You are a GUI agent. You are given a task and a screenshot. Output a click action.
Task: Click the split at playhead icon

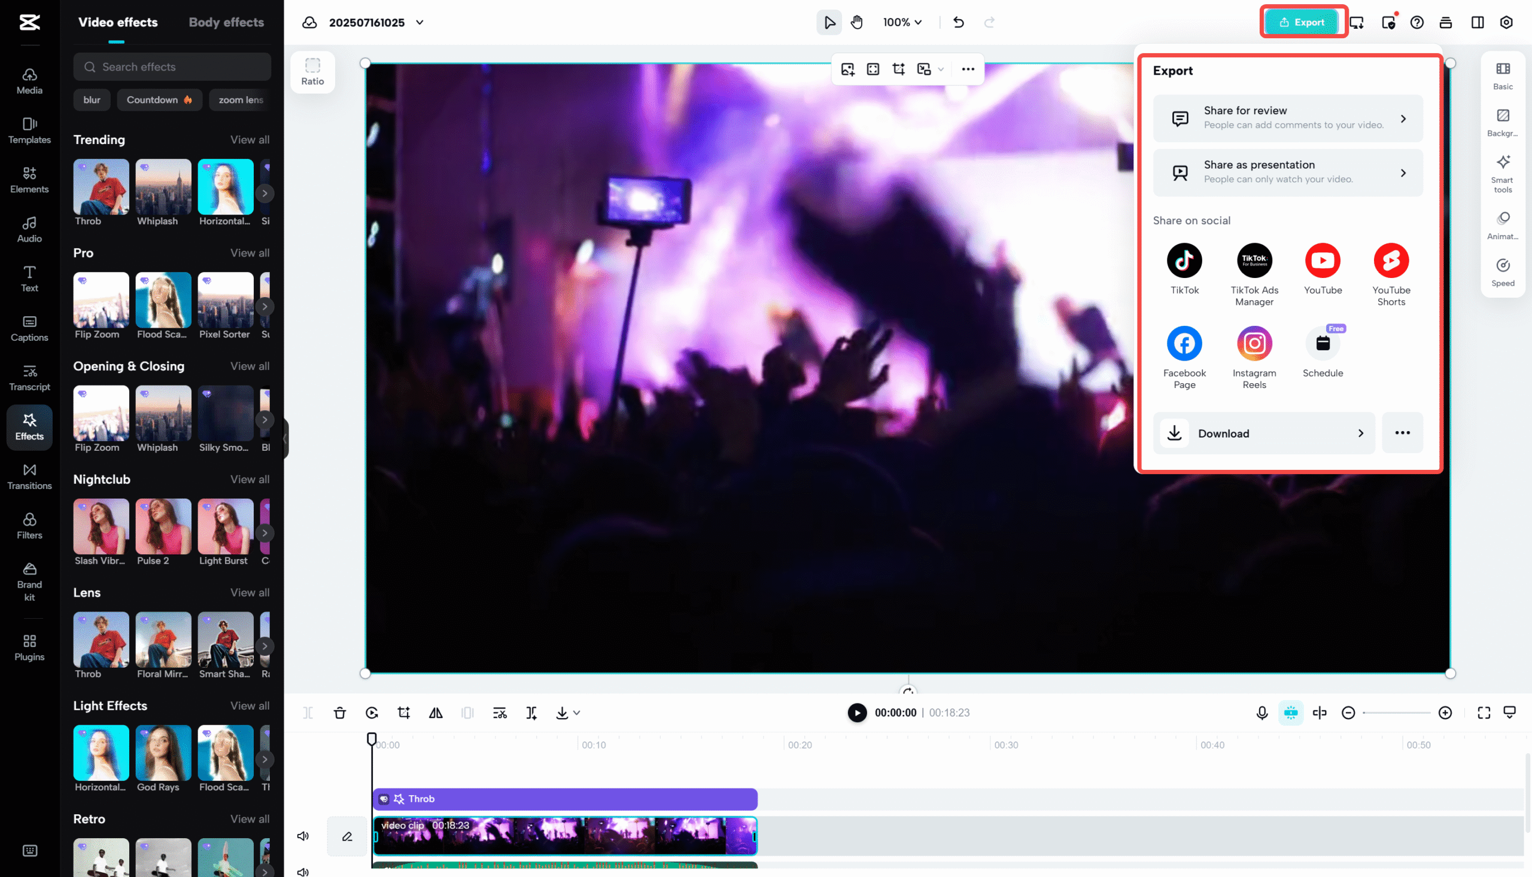point(1320,713)
